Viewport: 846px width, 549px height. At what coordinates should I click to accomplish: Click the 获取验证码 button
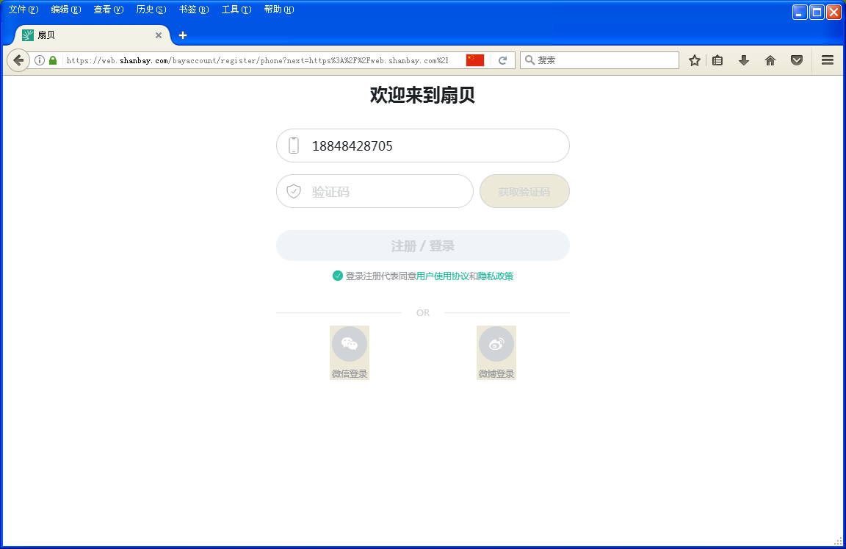524,191
